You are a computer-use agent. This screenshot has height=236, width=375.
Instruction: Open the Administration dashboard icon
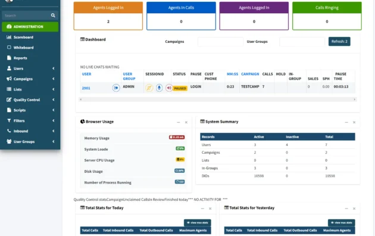pyautogui.click(x=9, y=27)
